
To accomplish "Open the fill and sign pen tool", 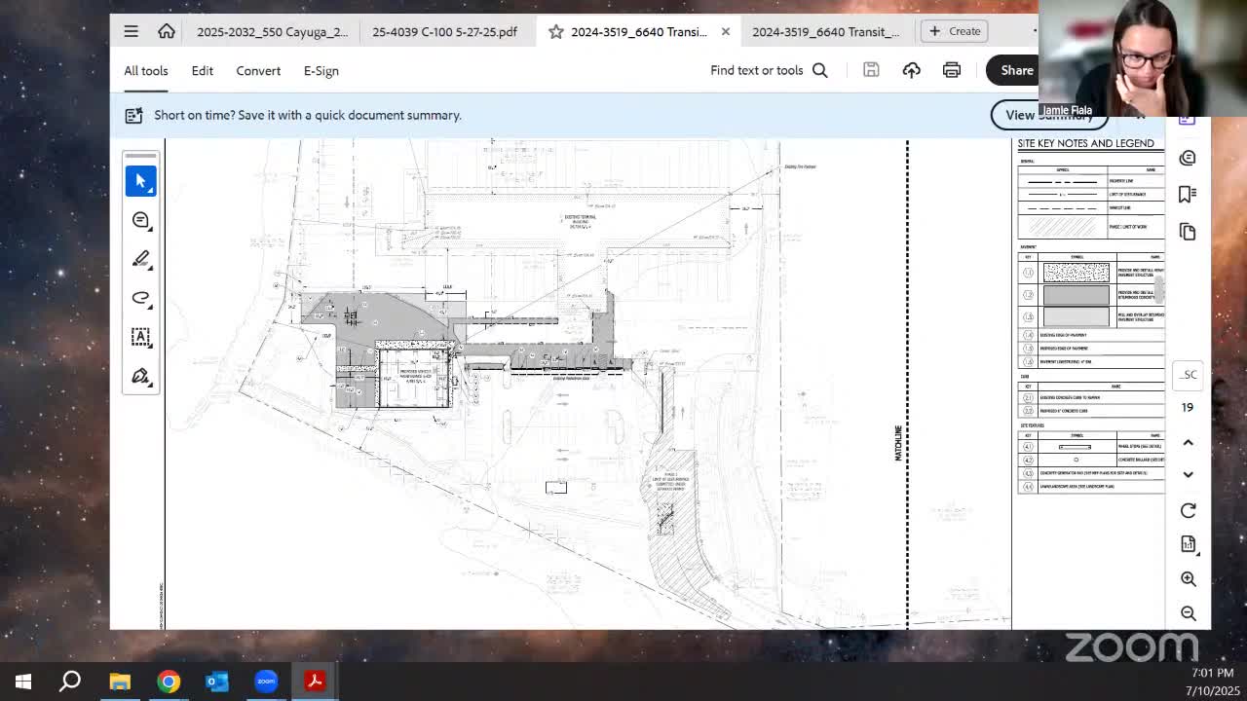I will click(x=140, y=376).
